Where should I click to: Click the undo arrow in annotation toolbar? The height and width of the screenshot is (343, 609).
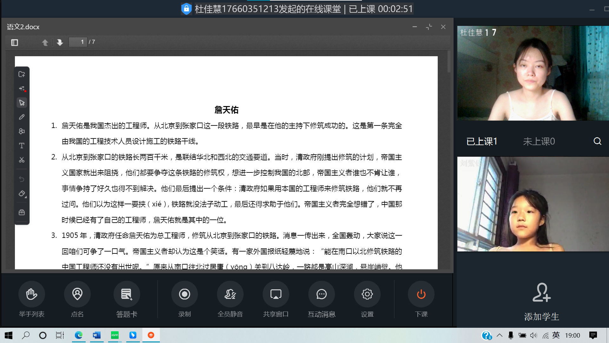(22, 179)
